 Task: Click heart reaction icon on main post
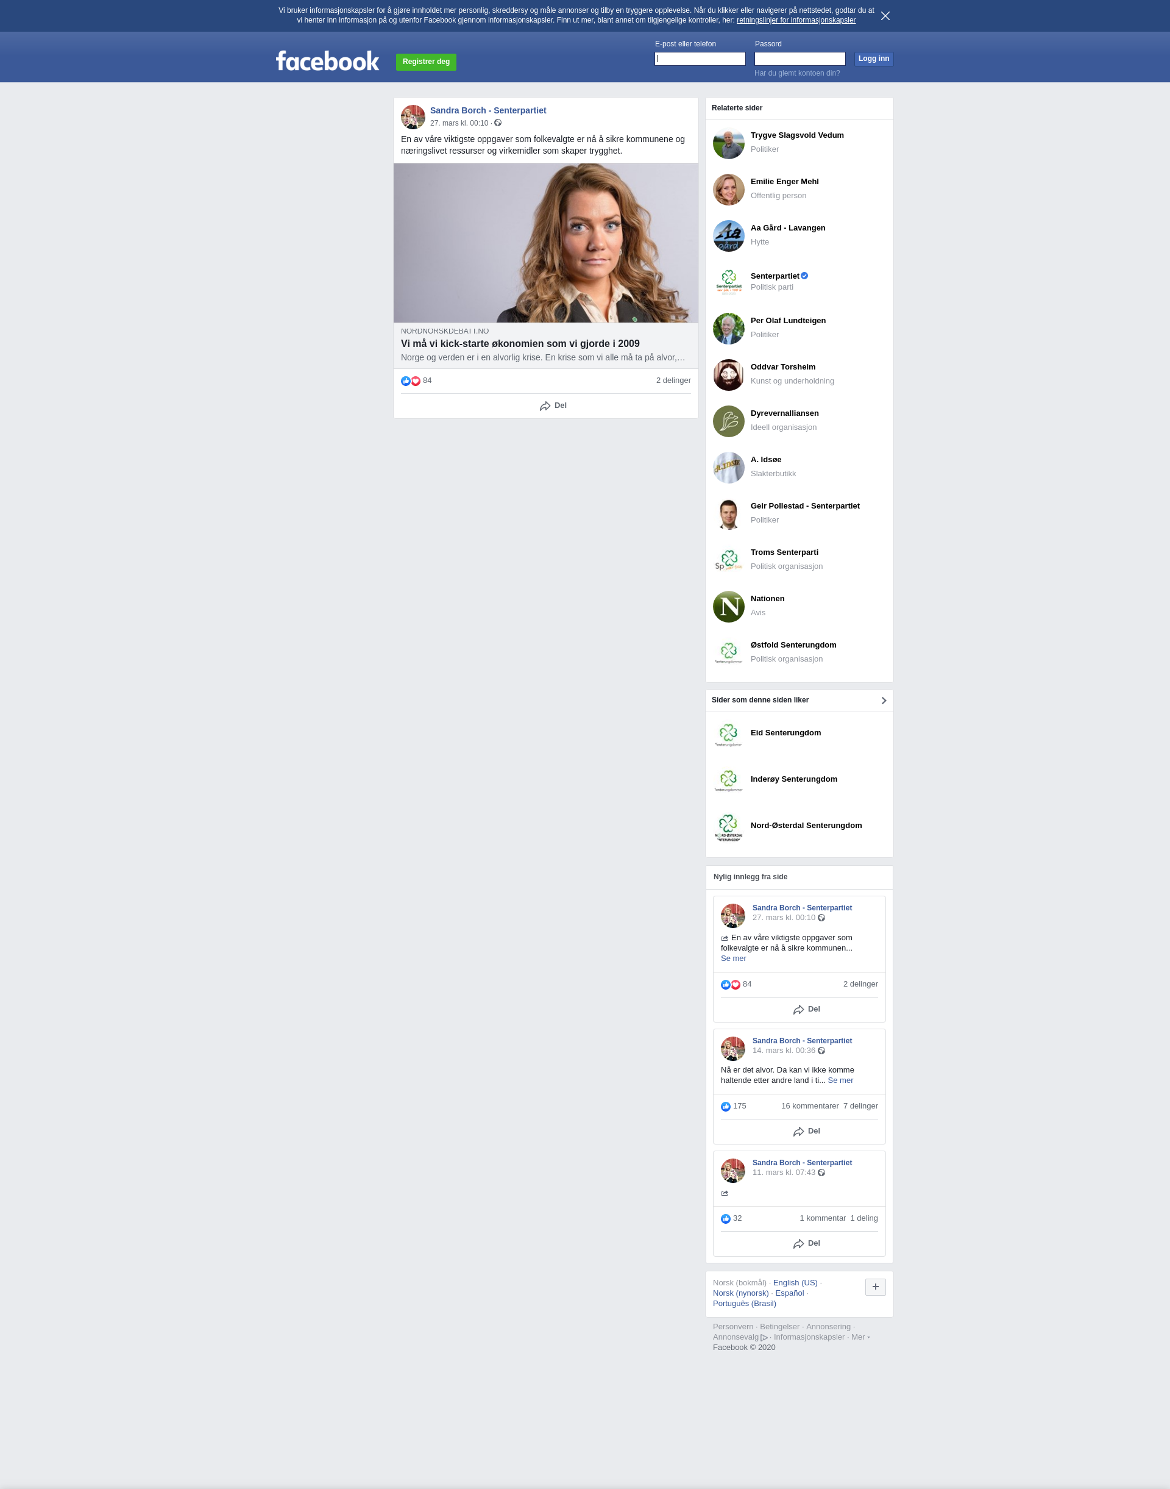point(415,381)
